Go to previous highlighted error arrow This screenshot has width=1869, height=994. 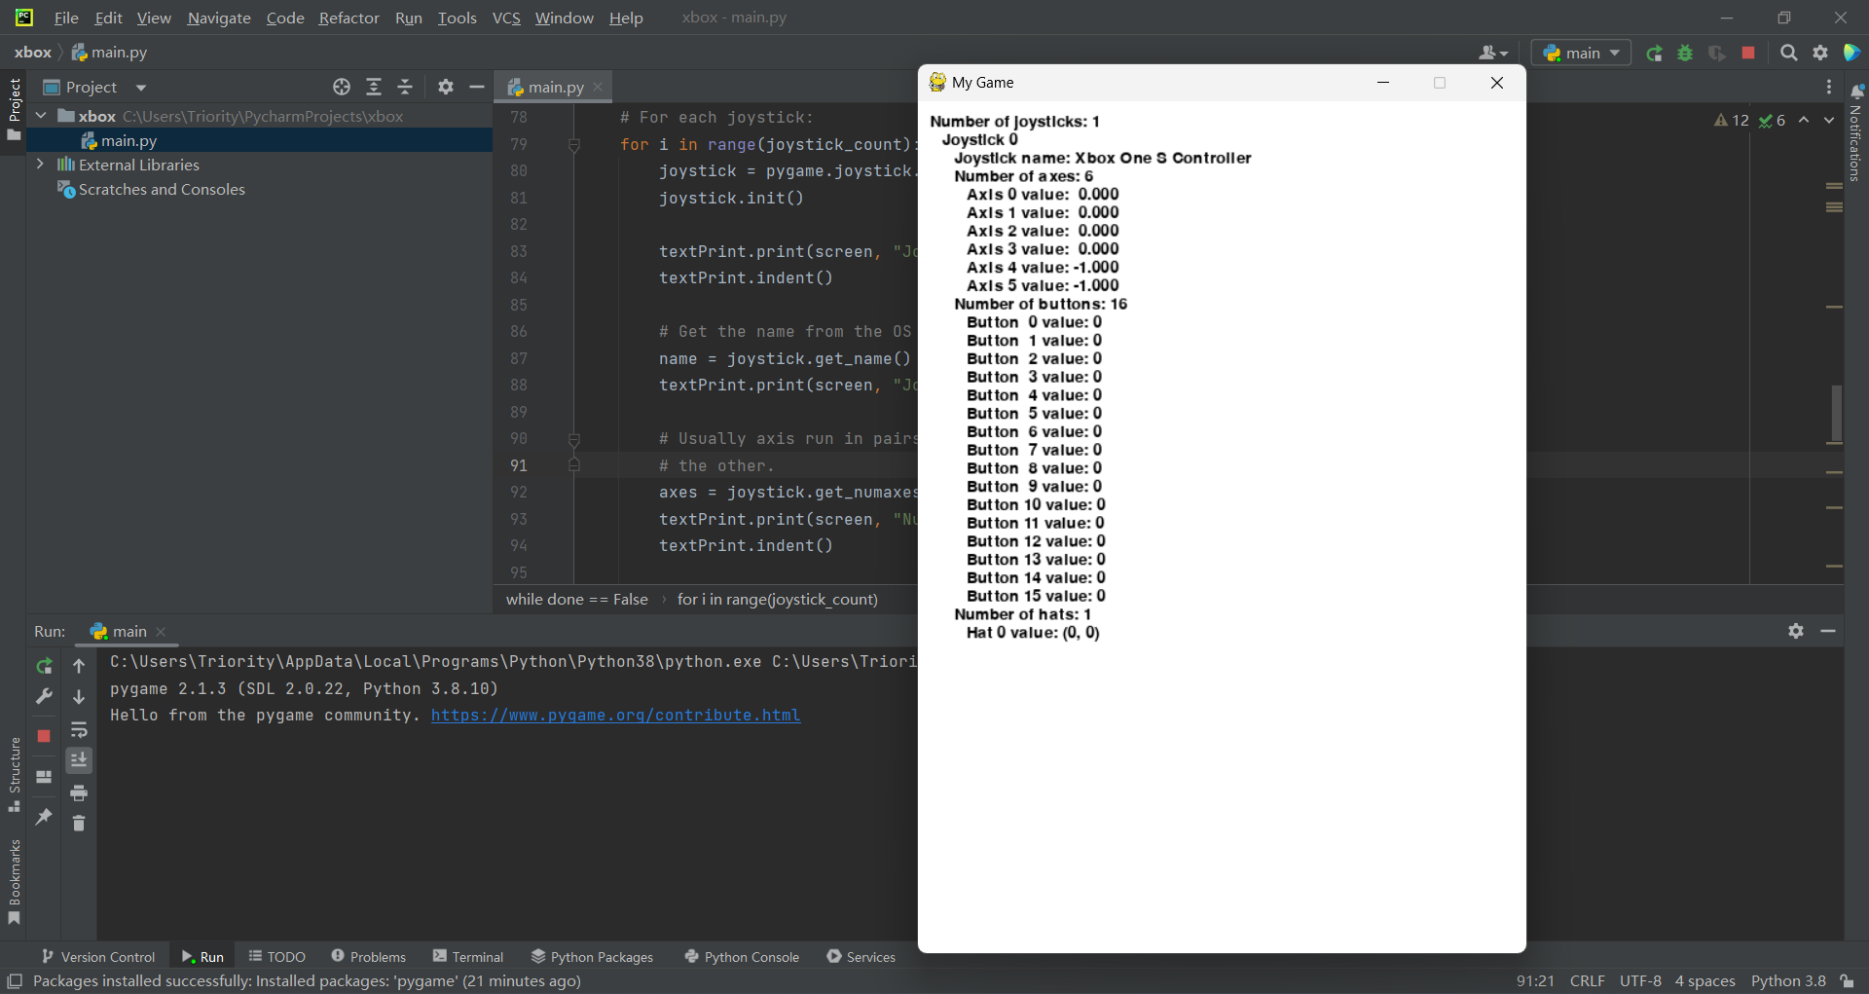(x=1804, y=120)
